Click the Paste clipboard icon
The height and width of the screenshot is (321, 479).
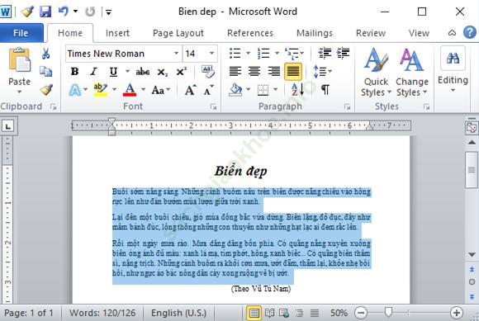pyautogui.click(x=20, y=60)
